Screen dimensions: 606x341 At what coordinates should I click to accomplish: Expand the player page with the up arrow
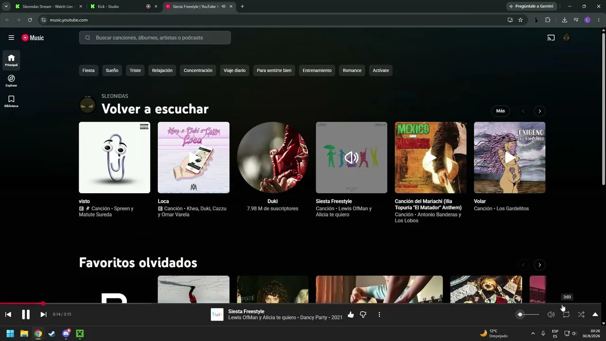click(x=595, y=314)
